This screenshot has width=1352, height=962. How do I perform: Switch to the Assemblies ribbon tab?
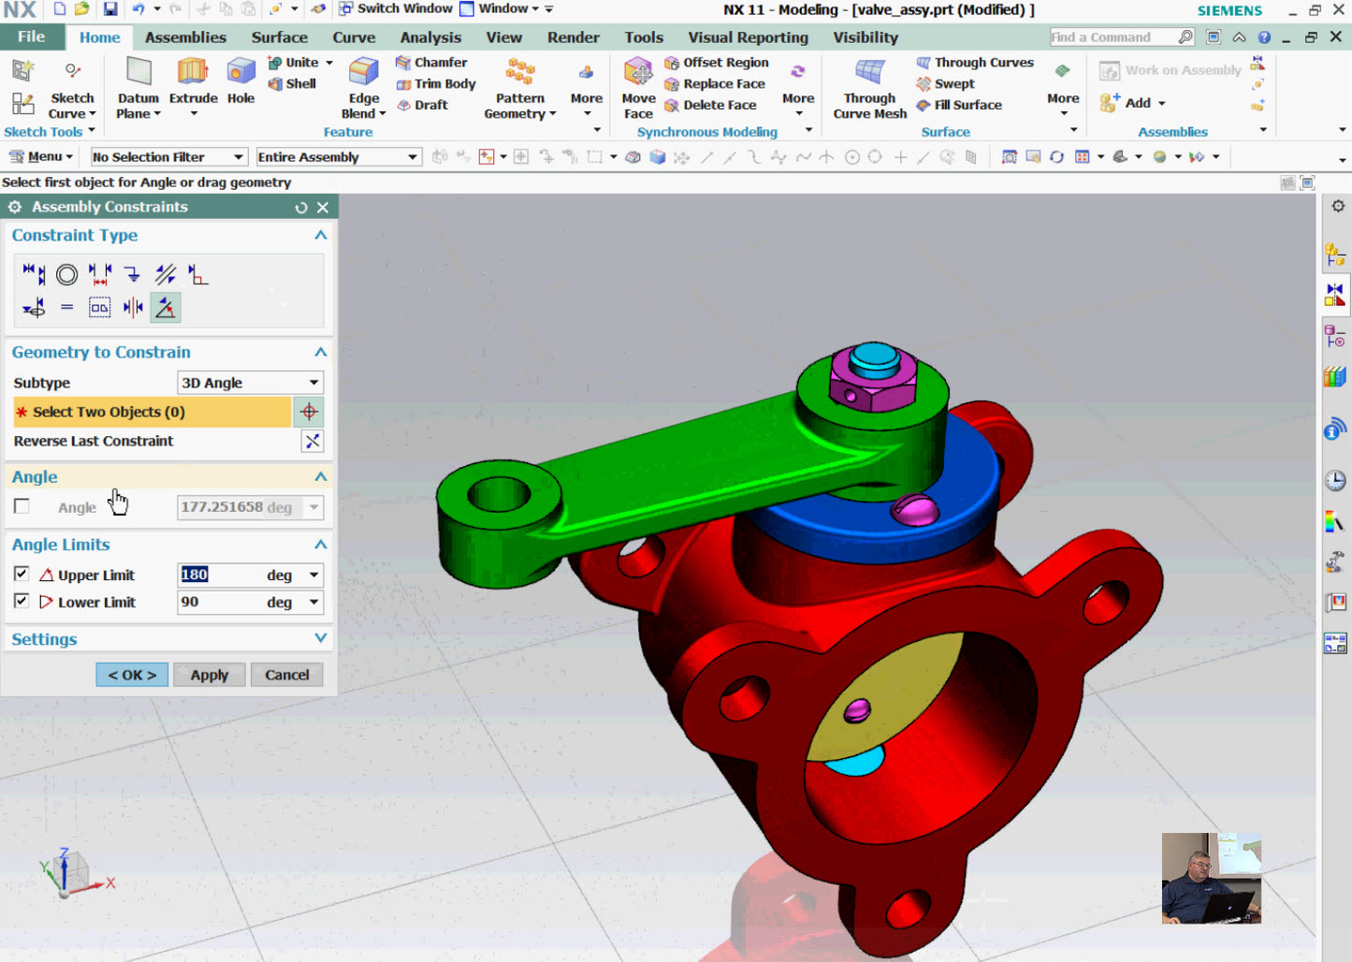click(x=185, y=37)
